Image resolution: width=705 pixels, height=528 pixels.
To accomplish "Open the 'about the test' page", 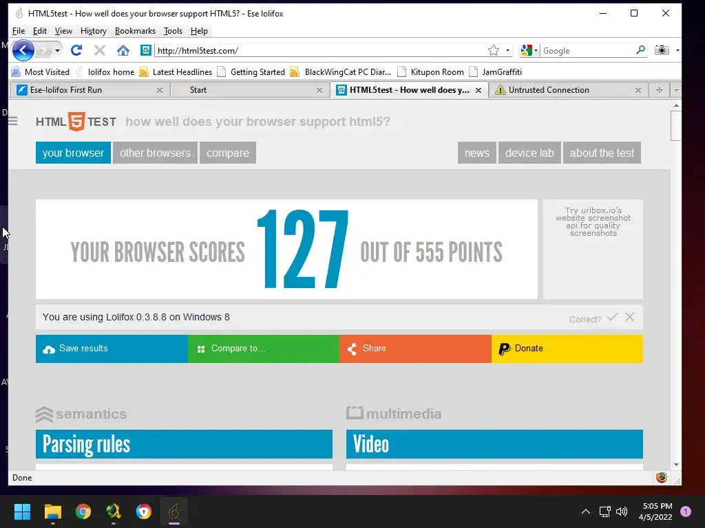I will tap(602, 153).
